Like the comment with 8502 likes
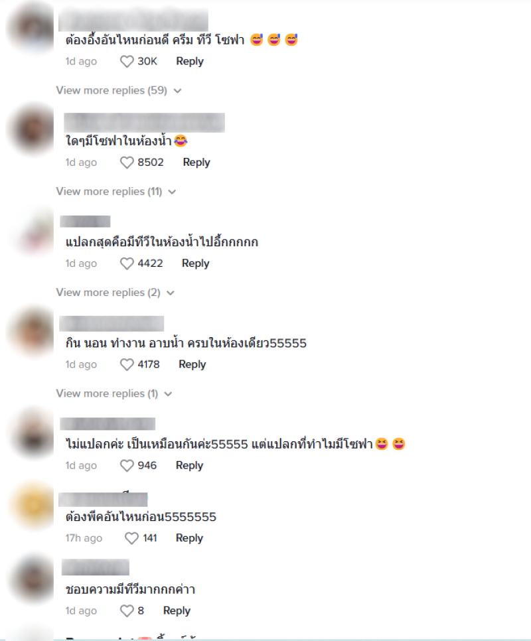The height and width of the screenshot is (641, 531). [127, 163]
